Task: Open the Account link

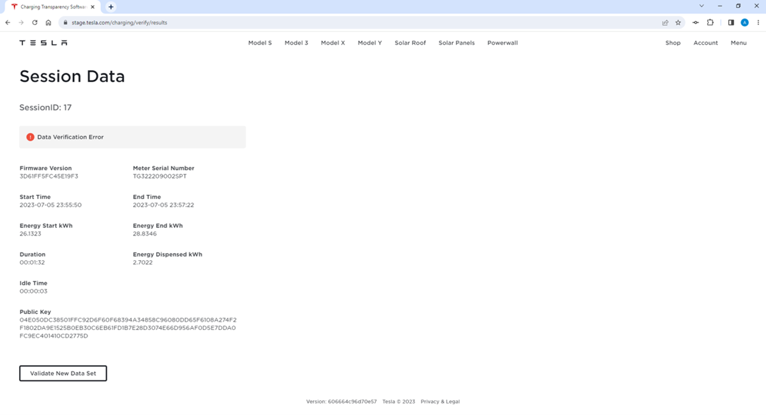Action: coord(705,43)
